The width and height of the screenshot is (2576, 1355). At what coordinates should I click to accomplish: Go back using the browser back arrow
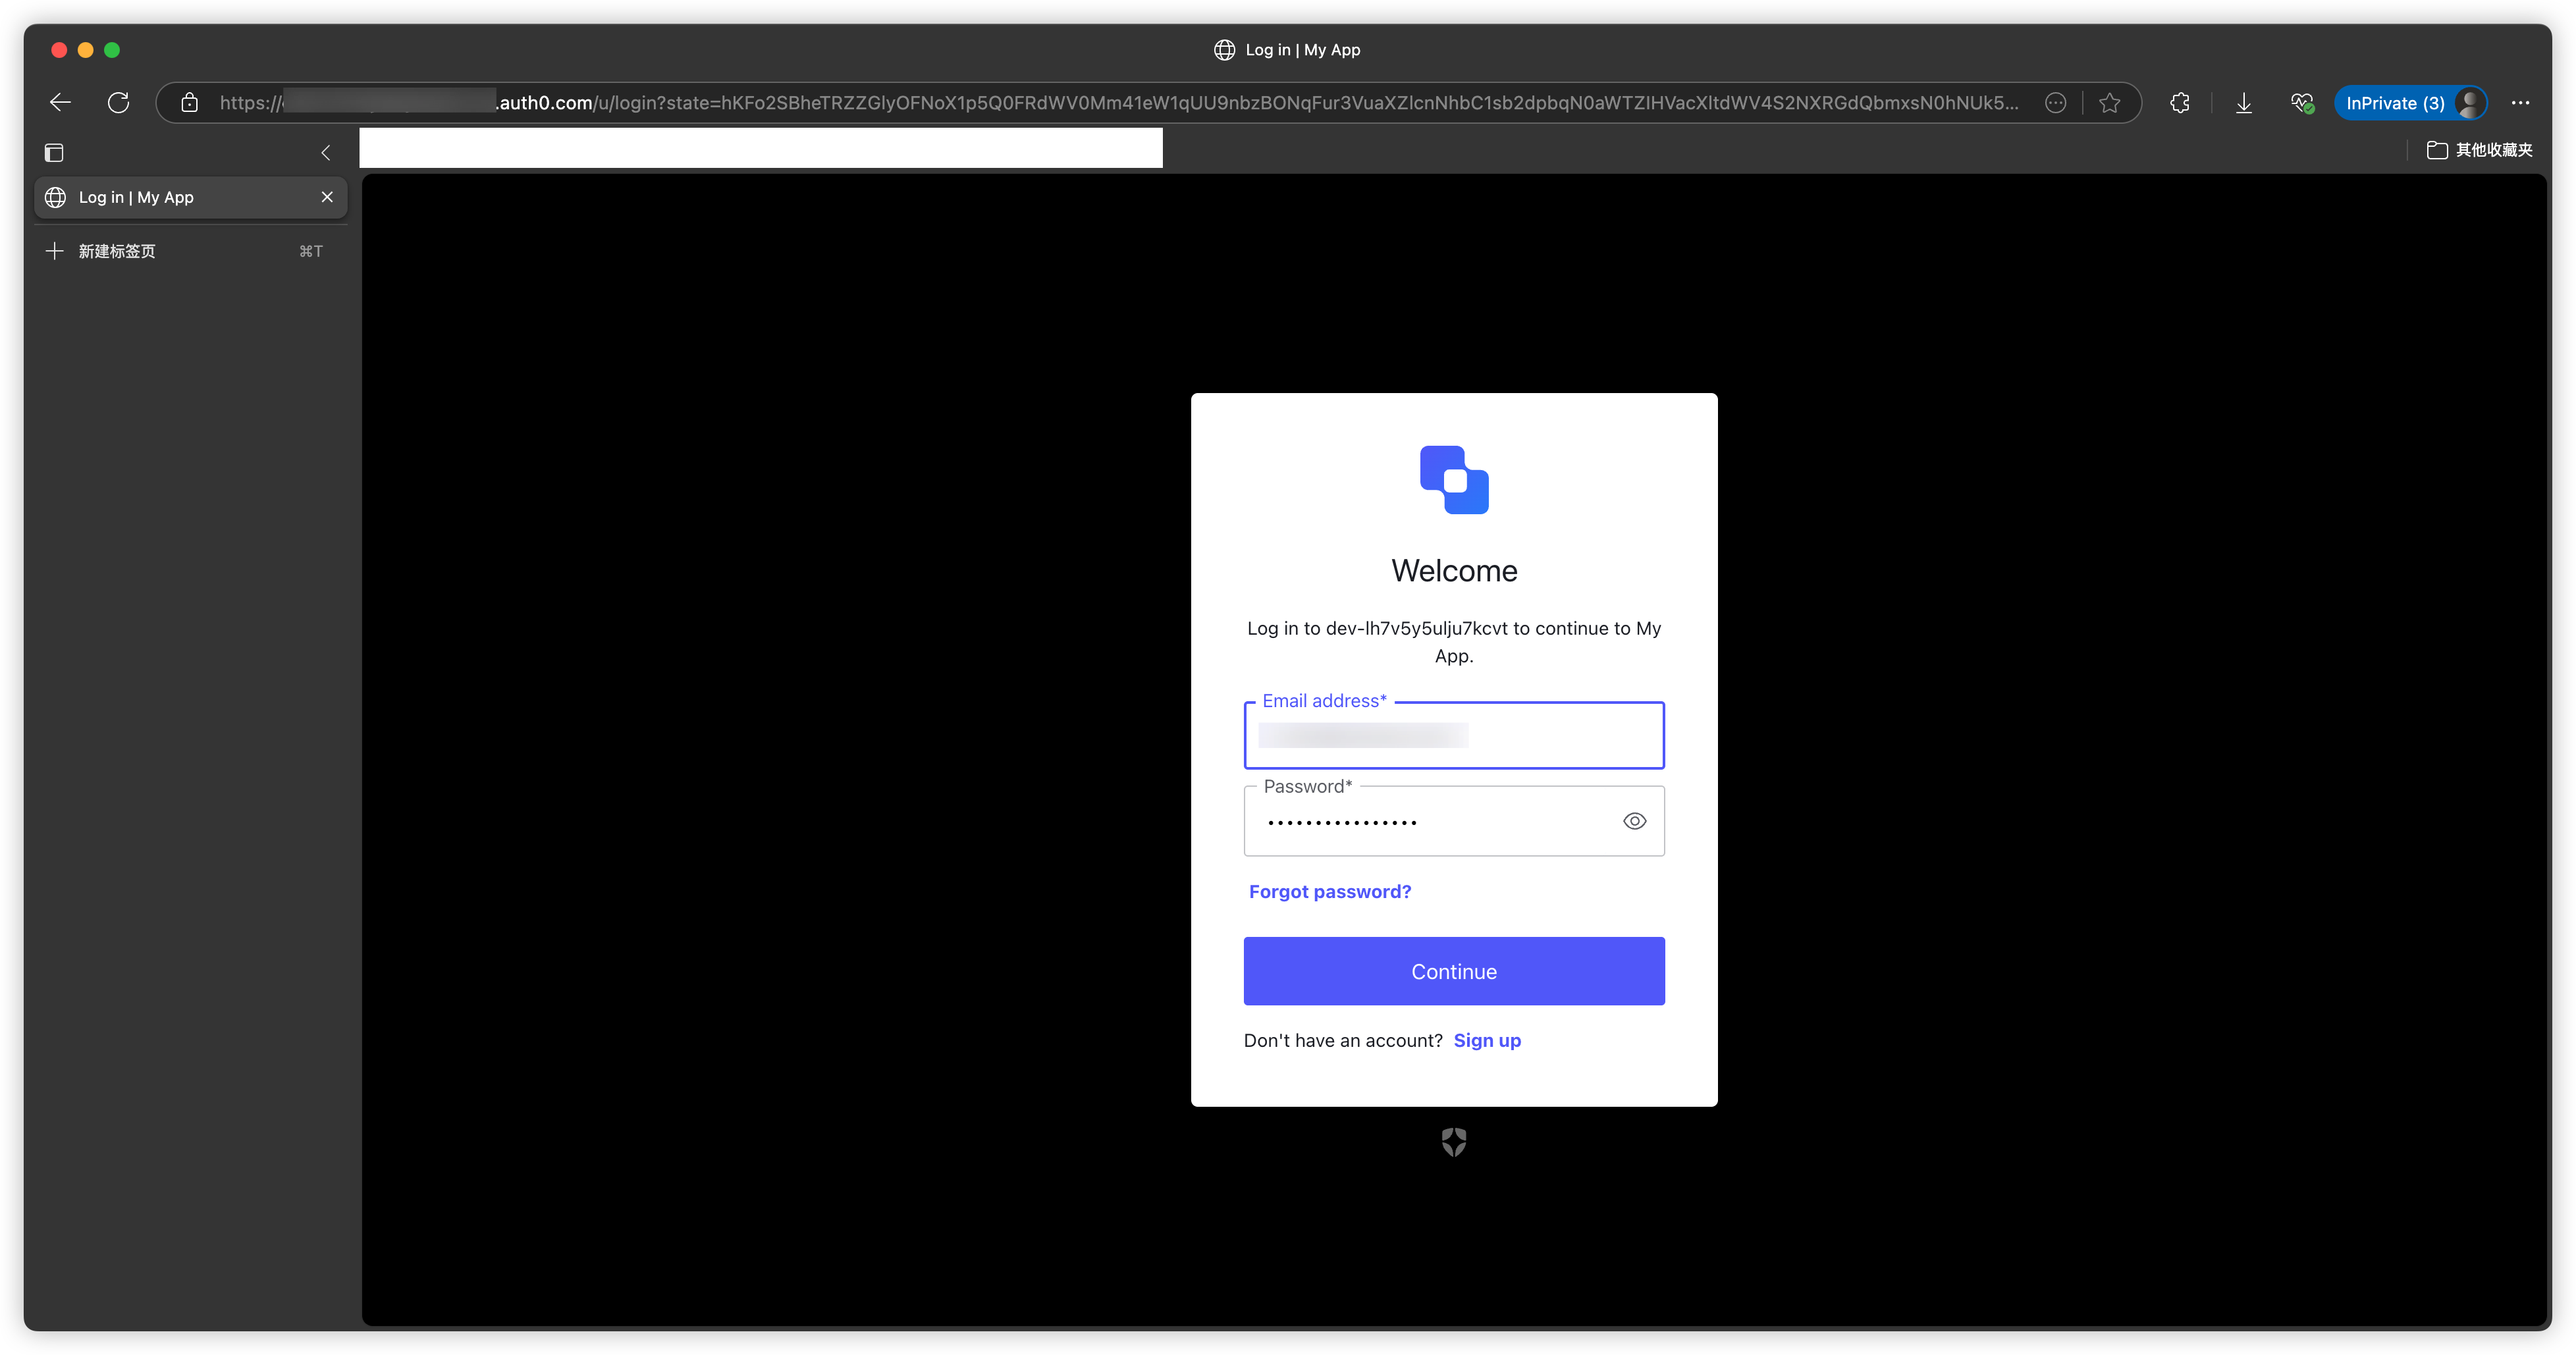point(61,102)
